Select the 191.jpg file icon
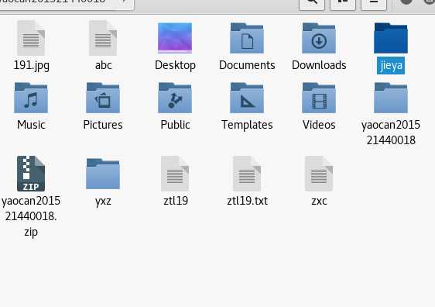Image resolution: width=435 pixels, height=307 pixels. click(31, 38)
